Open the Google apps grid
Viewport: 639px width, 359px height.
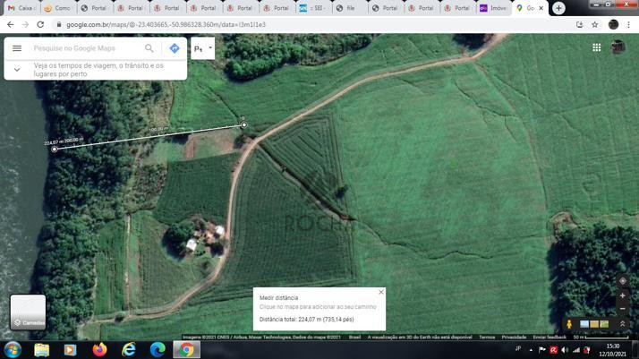pos(596,47)
